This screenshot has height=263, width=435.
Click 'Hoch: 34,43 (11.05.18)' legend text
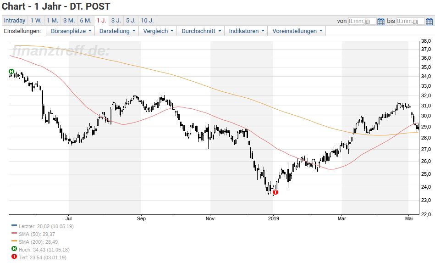click(44, 250)
